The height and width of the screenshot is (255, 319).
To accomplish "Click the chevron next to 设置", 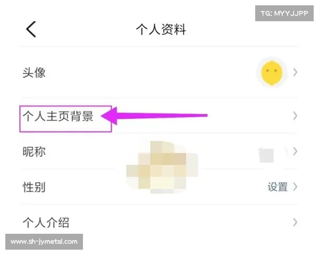I will click(x=296, y=187).
